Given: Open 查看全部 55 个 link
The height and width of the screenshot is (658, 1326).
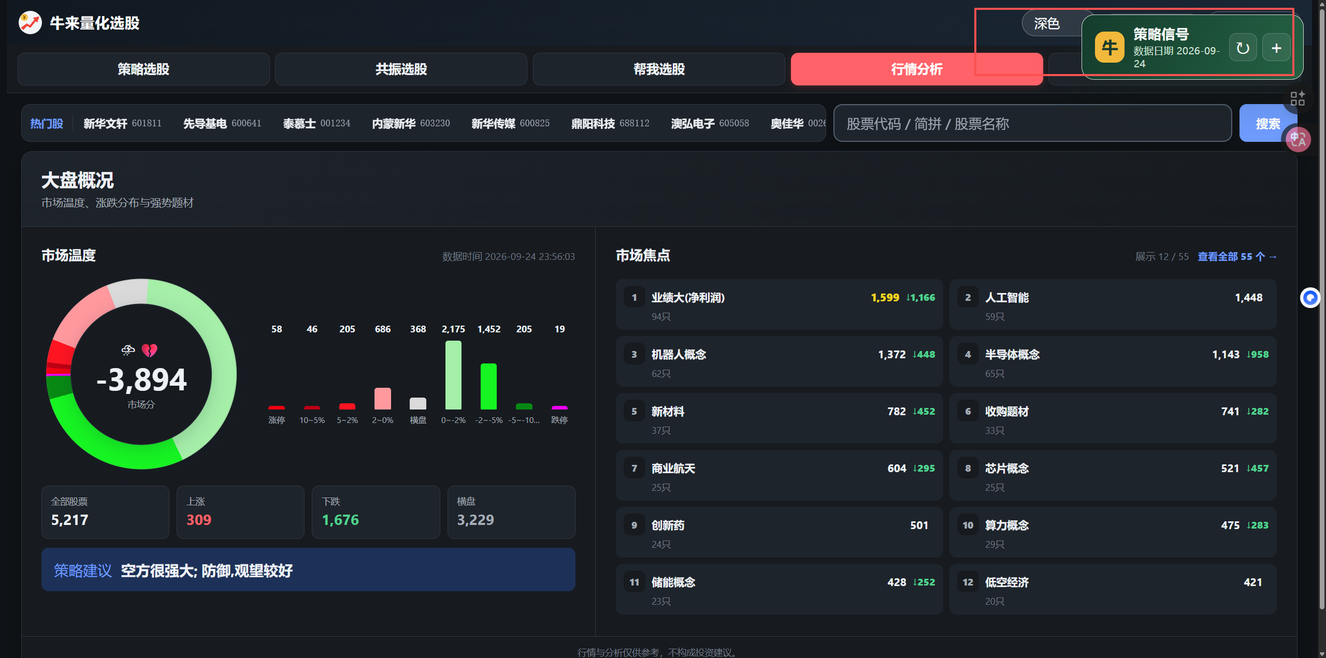Looking at the screenshot, I should tap(1237, 257).
